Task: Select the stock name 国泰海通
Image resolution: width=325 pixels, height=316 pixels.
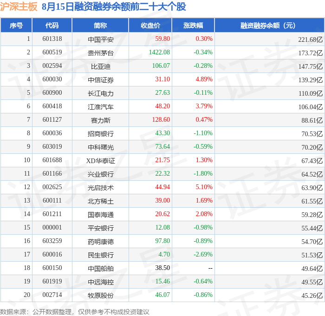Action: point(101,215)
